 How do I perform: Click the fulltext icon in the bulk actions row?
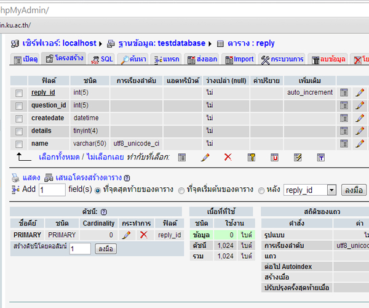[x=320, y=158]
